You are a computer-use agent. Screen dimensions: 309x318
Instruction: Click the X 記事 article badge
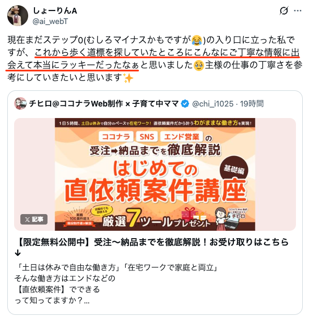[34, 219]
